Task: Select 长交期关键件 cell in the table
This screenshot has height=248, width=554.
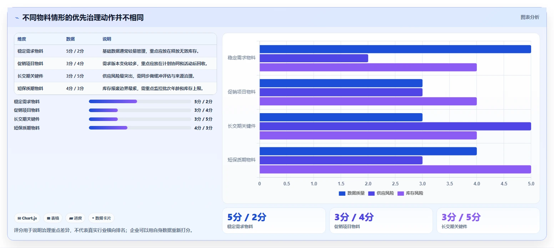Action: pos(30,76)
